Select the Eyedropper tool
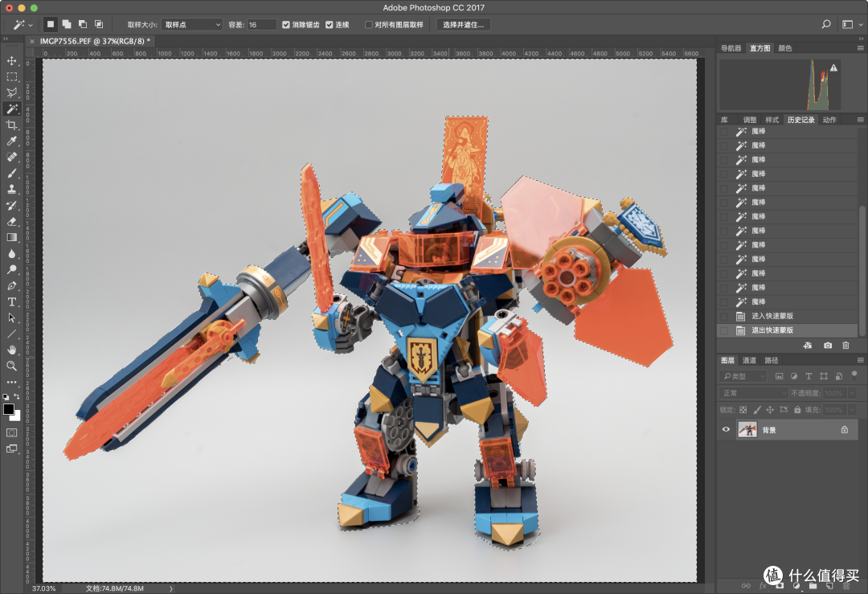868x594 pixels. 11,141
